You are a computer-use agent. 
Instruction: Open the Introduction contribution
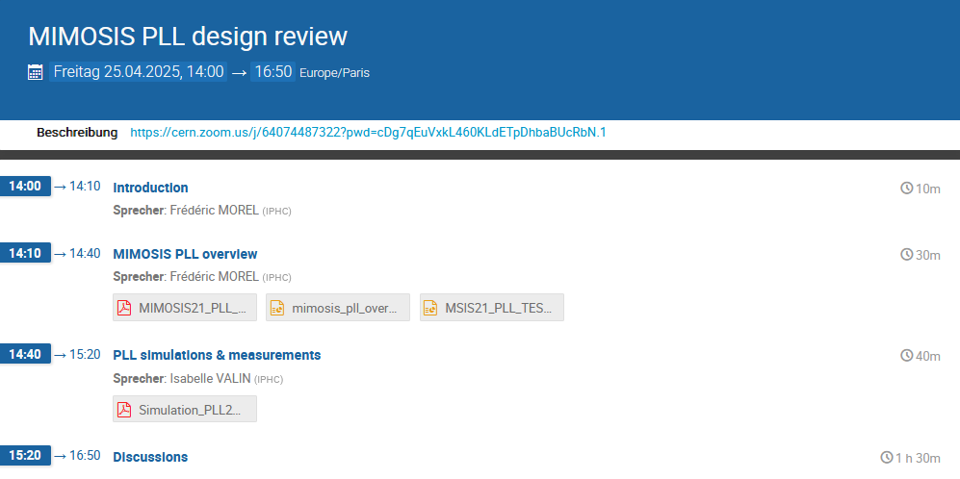pos(150,188)
